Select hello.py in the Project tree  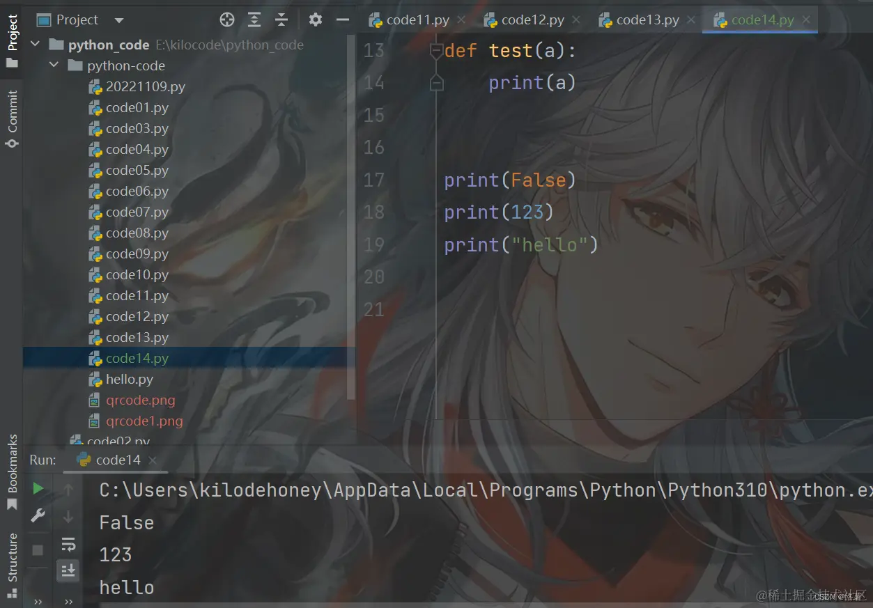tap(130, 379)
